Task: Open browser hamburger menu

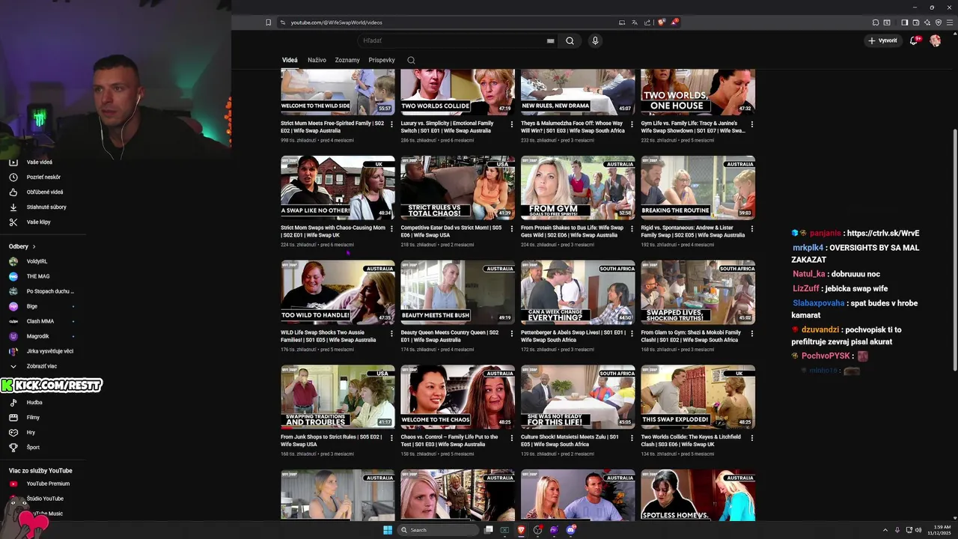Action: coord(949,22)
